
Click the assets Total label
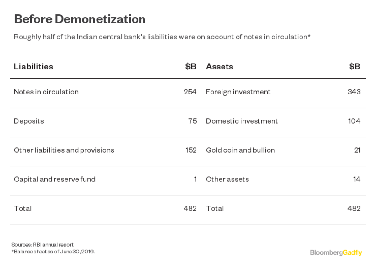pos(215,208)
